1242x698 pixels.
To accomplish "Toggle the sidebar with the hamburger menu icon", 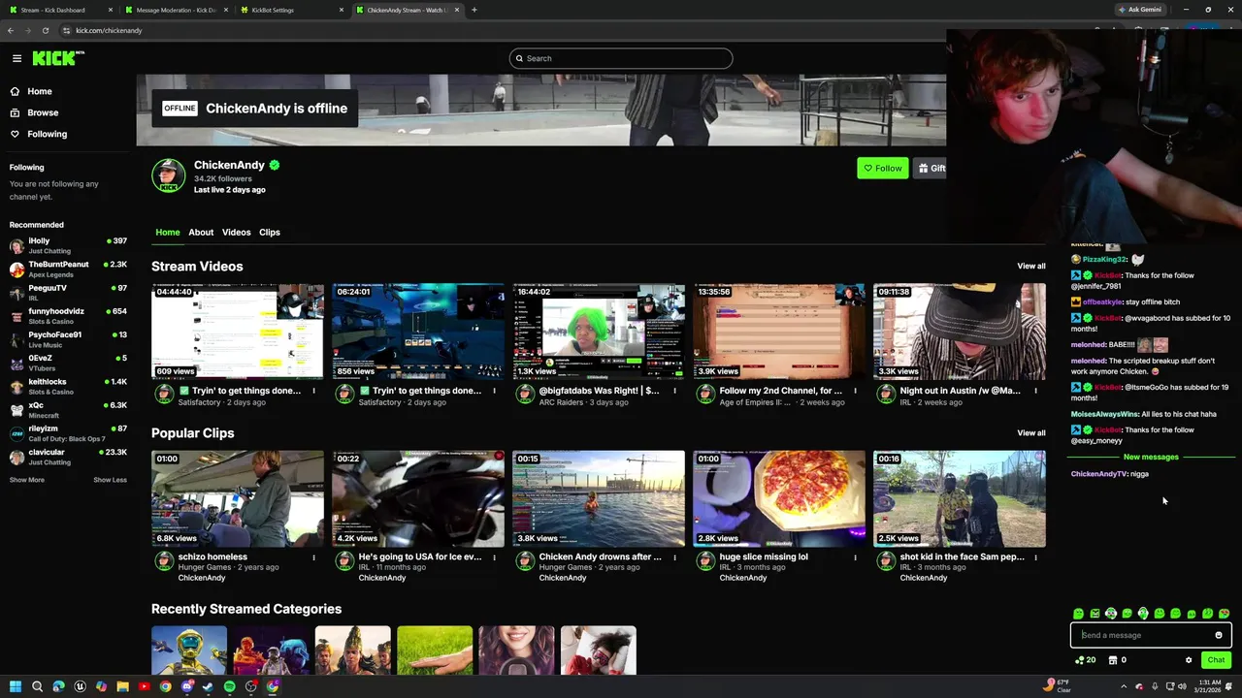I will coord(16,58).
